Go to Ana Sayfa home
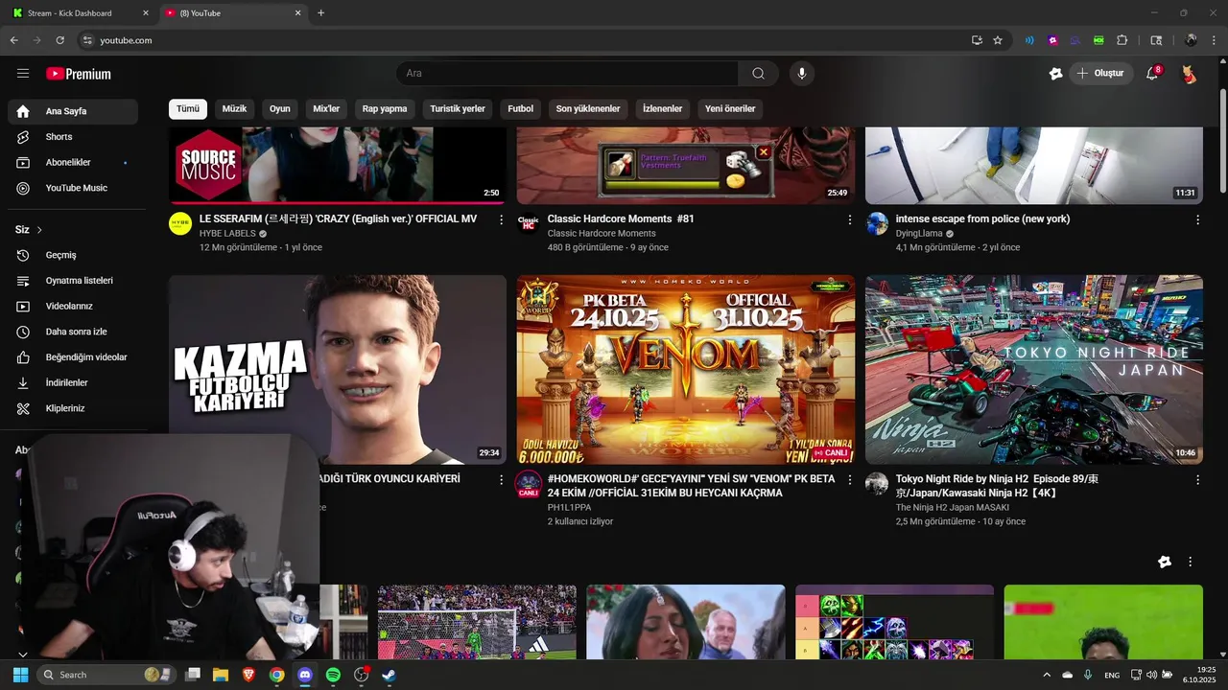Viewport: 1228px width, 690px height. click(73, 111)
